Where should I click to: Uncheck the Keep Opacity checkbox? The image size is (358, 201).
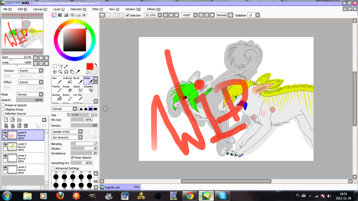point(73,158)
